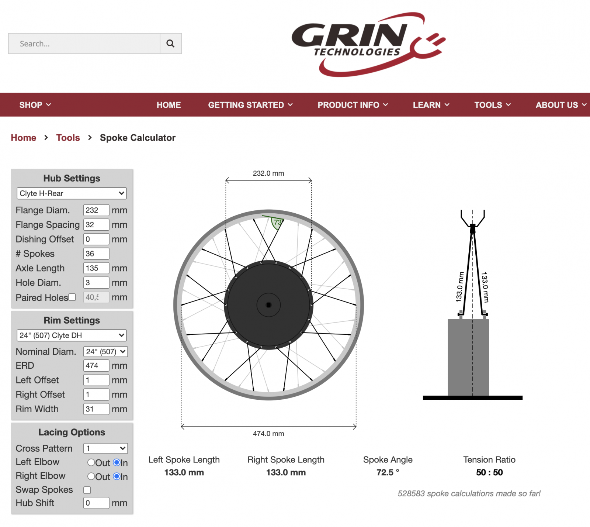Click the hub motor in wheel diagram

point(268,305)
